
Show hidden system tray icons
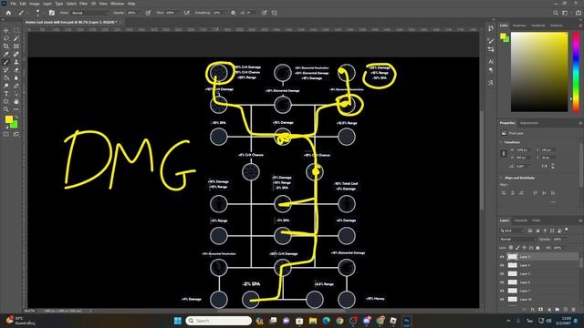[x=508, y=321]
